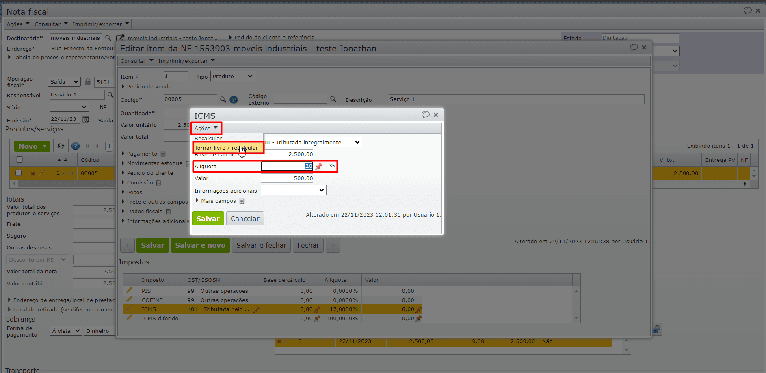Screen dimensions: 766x373
Task: Click the pin icon beside ICMS base 18,00
Action: coord(317,309)
